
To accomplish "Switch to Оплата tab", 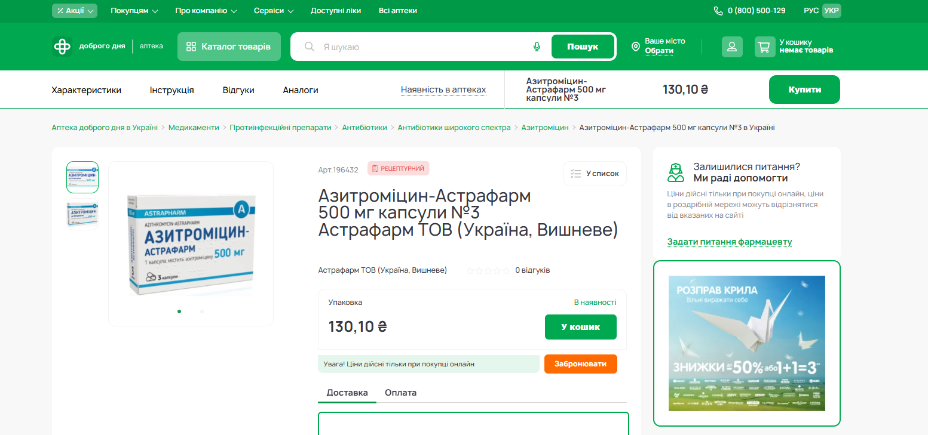I will coord(400,393).
